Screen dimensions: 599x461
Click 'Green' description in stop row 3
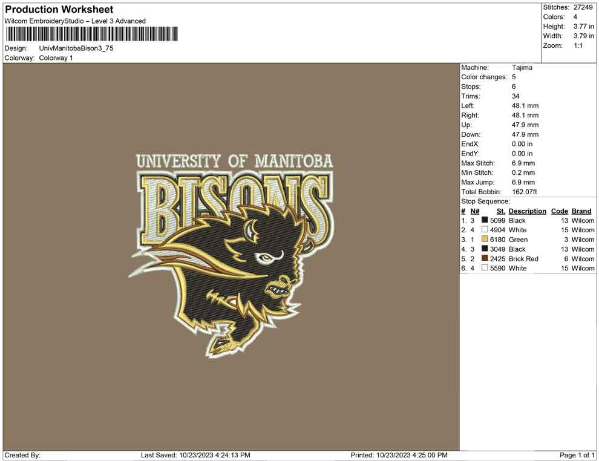518,240
